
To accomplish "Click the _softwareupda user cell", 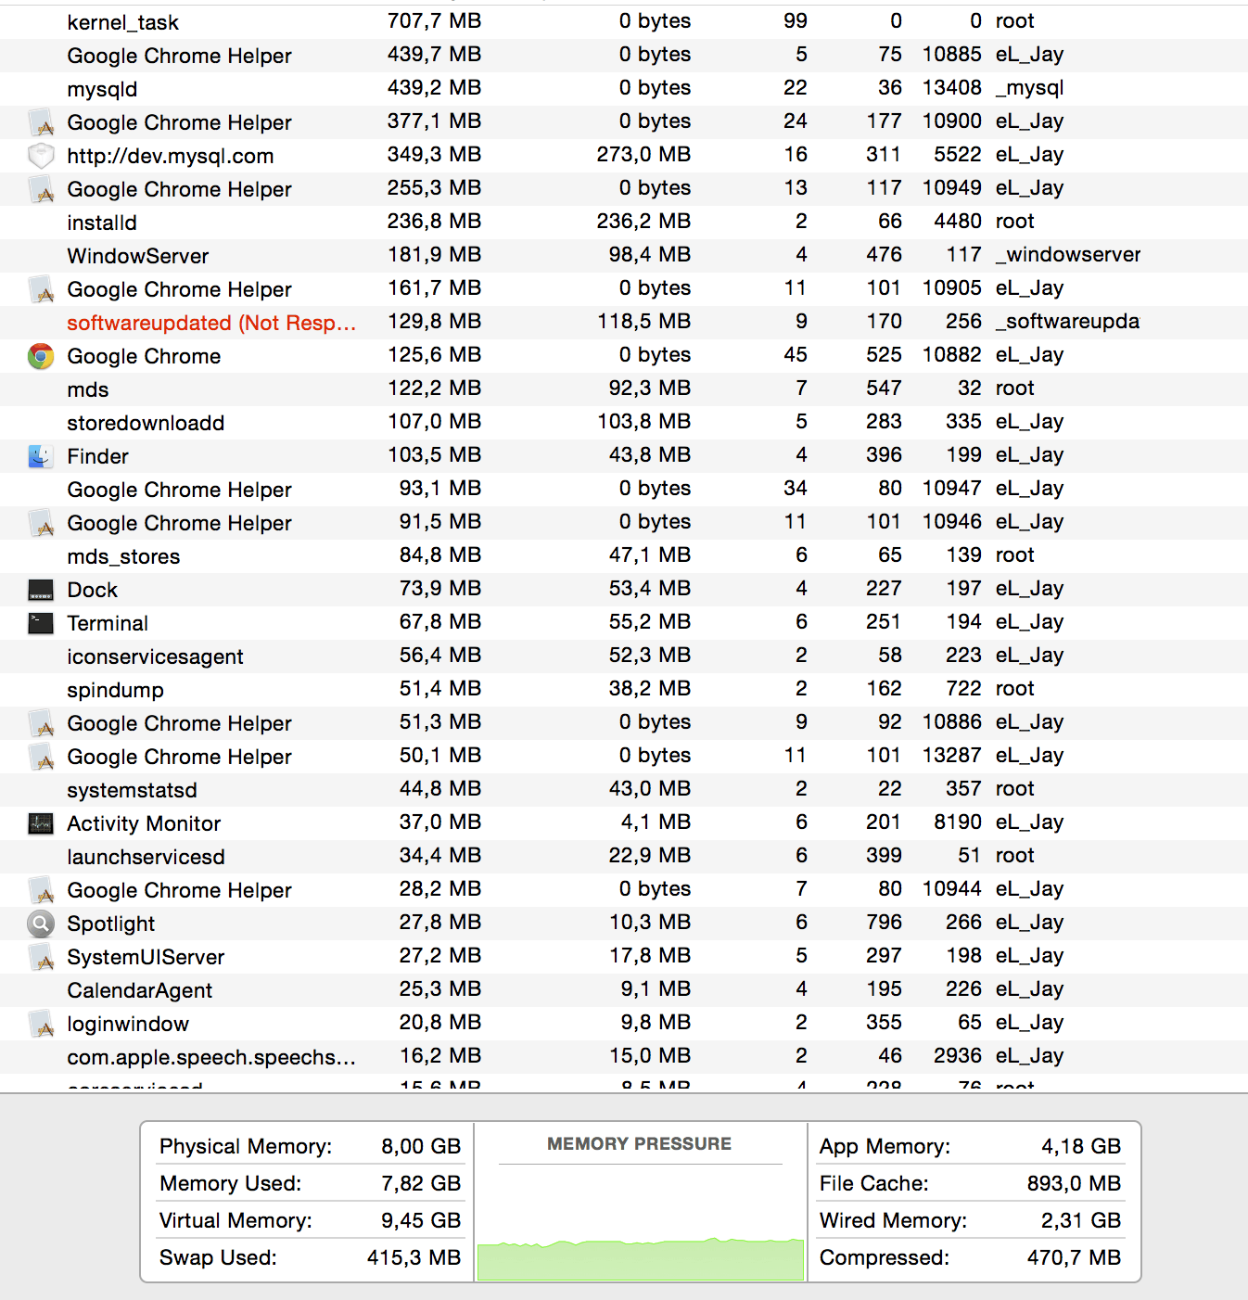I will [1067, 321].
